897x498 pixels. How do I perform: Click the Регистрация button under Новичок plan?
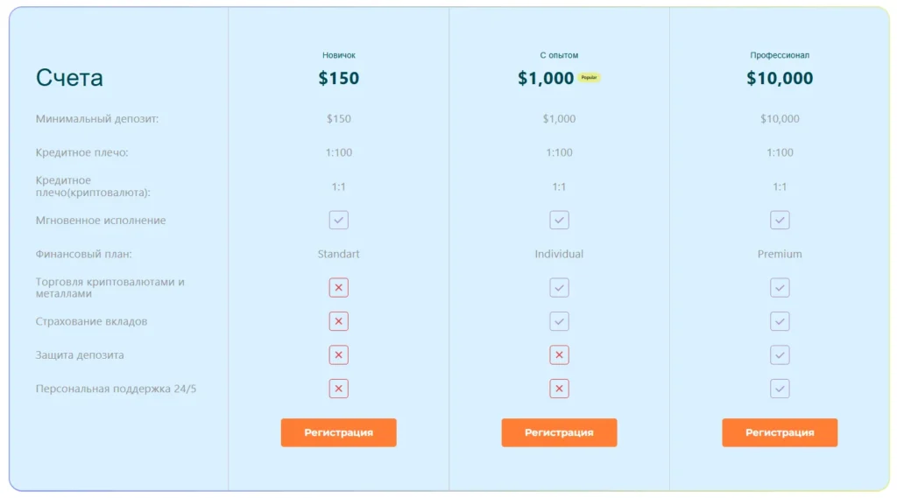pos(338,432)
